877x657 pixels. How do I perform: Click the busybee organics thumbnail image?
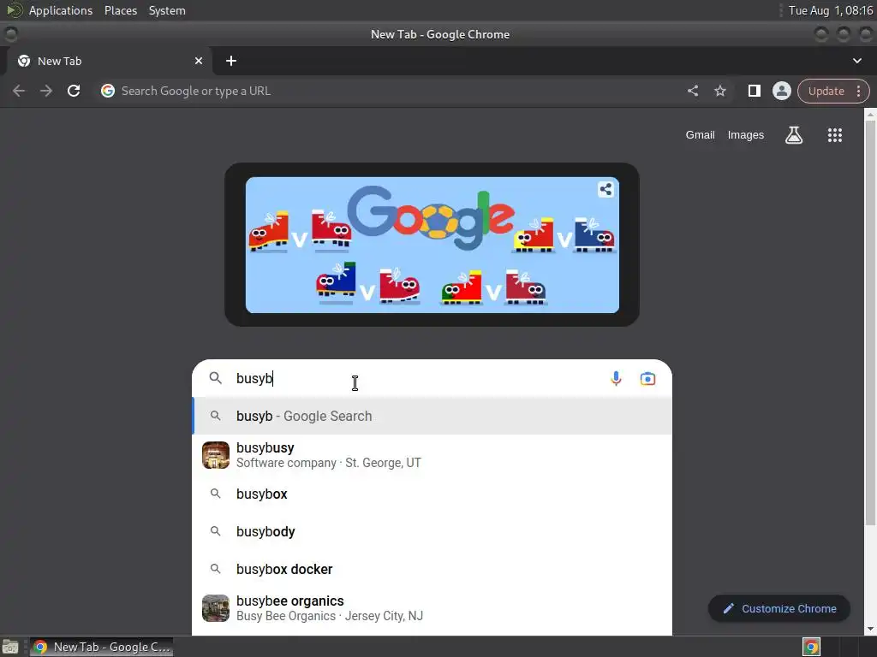215,608
